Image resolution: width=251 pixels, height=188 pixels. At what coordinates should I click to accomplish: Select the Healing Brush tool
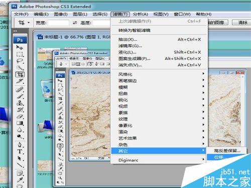coord(20,90)
